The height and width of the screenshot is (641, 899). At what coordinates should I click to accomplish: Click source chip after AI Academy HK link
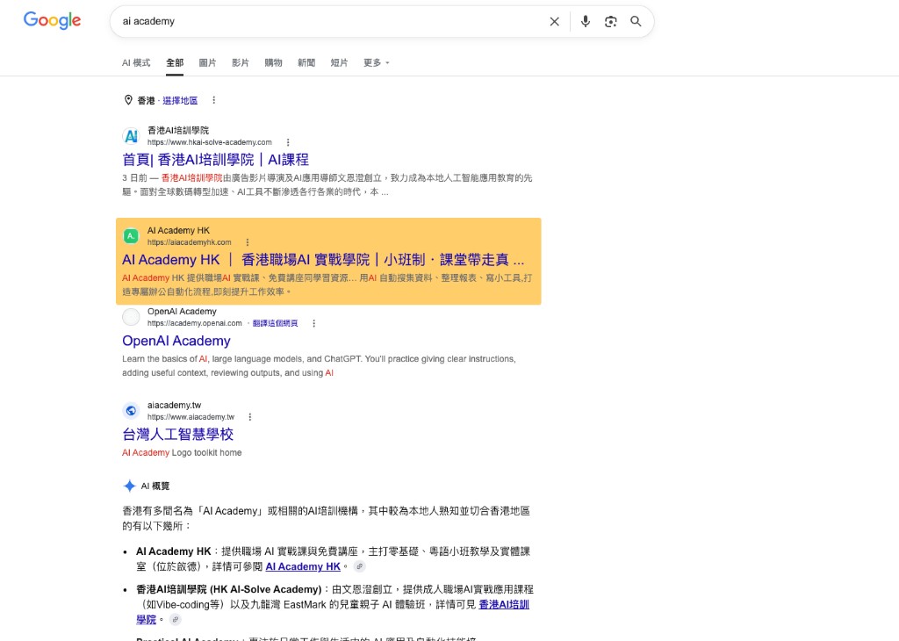click(359, 566)
